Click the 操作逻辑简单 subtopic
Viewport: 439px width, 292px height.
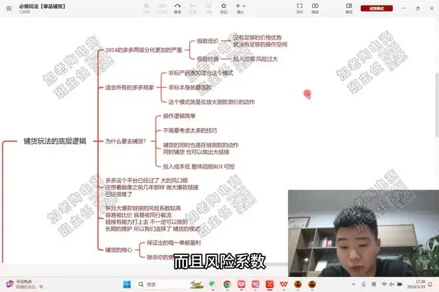pos(179,116)
